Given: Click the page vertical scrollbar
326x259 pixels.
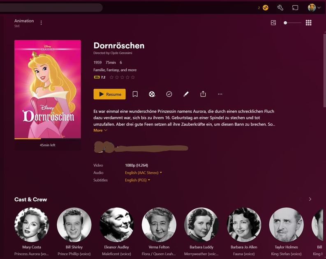Looking at the screenshot, I should pos(324,71).
